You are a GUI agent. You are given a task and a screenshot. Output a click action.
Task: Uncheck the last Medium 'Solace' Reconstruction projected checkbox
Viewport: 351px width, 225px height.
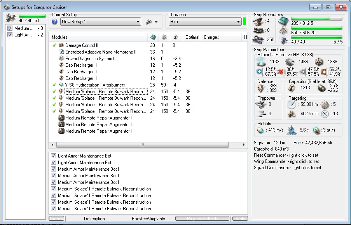(x=53, y=208)
